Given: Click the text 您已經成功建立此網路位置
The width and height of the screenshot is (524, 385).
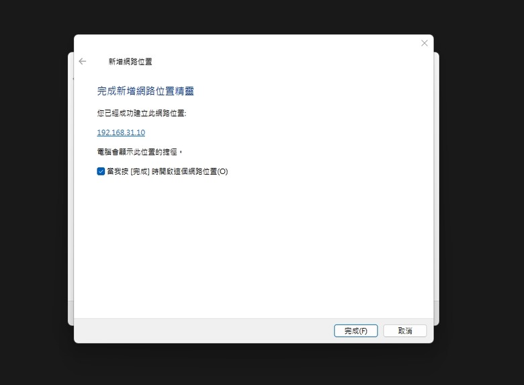Looking at the screenshot, I should tap(141, 114).
